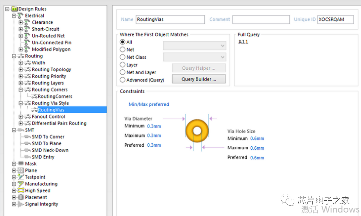Select the Net Class radio option

click(123, 57)
